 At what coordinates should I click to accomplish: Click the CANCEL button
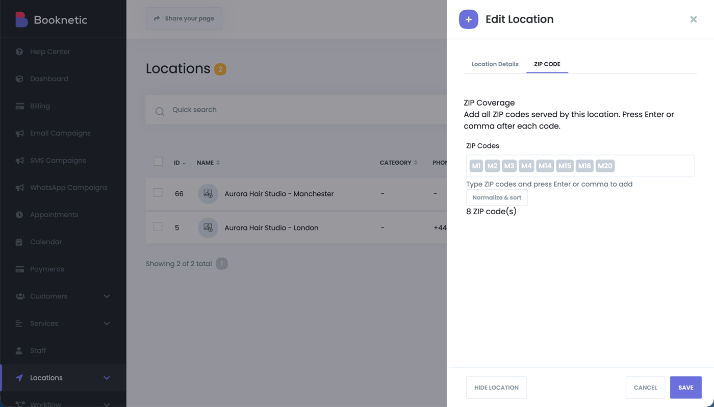pyautogui.click(x=645, y=388)
